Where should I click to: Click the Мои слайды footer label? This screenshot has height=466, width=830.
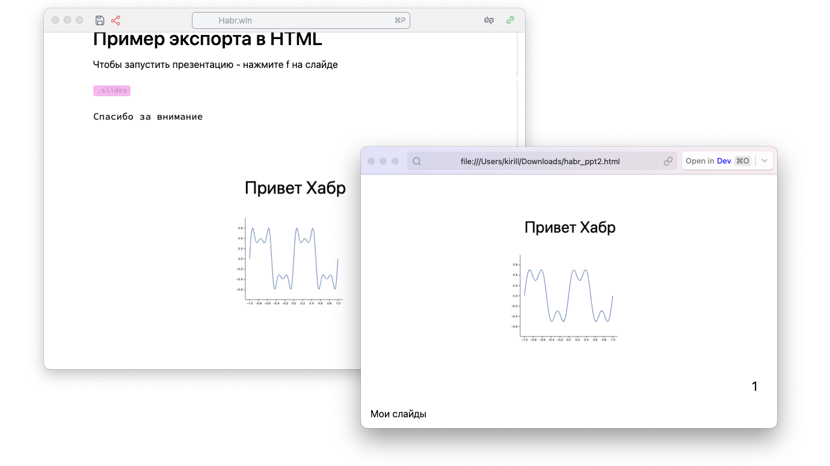click(399, 414)
